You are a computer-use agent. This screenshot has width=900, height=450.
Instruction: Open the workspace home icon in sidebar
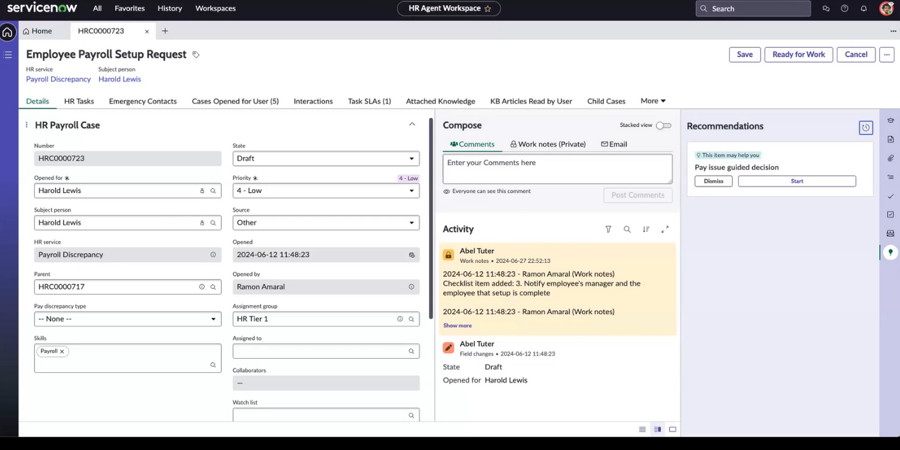point(8,32)
